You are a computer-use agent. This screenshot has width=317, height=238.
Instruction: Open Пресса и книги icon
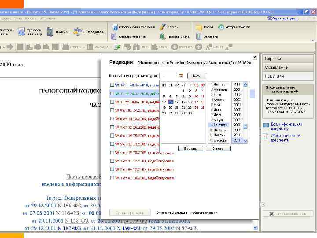162,37
